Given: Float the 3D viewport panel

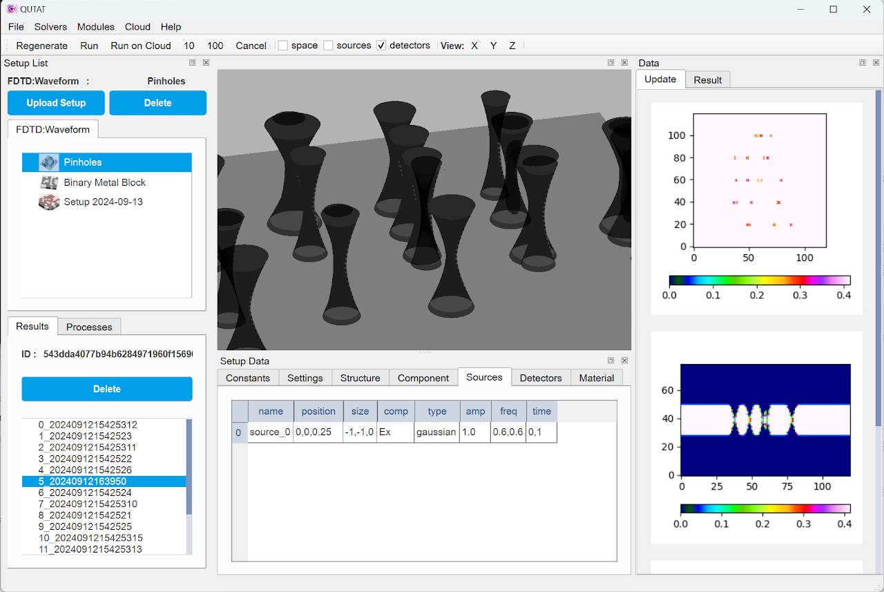Looking at the screenshot, I should 611,63.
